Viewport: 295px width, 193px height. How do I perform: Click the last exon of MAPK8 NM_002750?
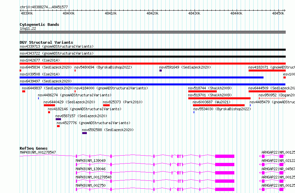click(225, 189)
